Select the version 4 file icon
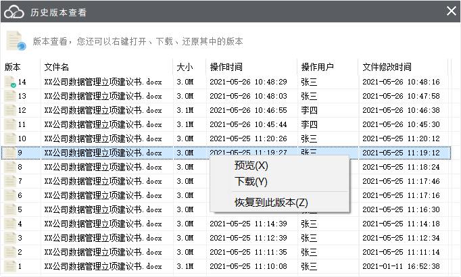The height and width of the screenshot is (277, 461). [9, 224]
